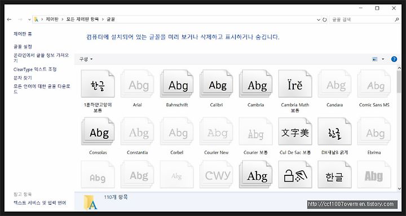
Task: Click the fonts folder icon in address bar
Action: click(36, 19)
